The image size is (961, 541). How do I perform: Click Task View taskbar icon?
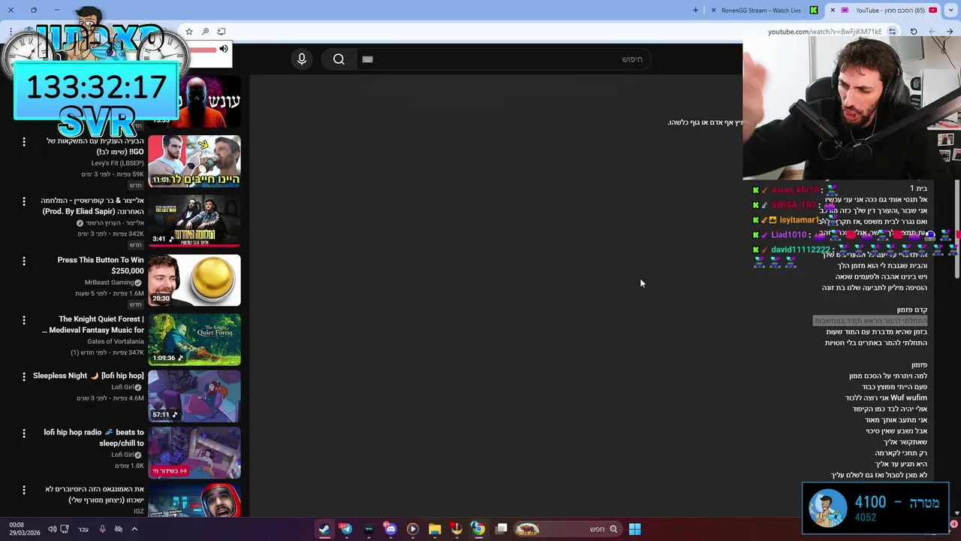(x=501, y=529)
